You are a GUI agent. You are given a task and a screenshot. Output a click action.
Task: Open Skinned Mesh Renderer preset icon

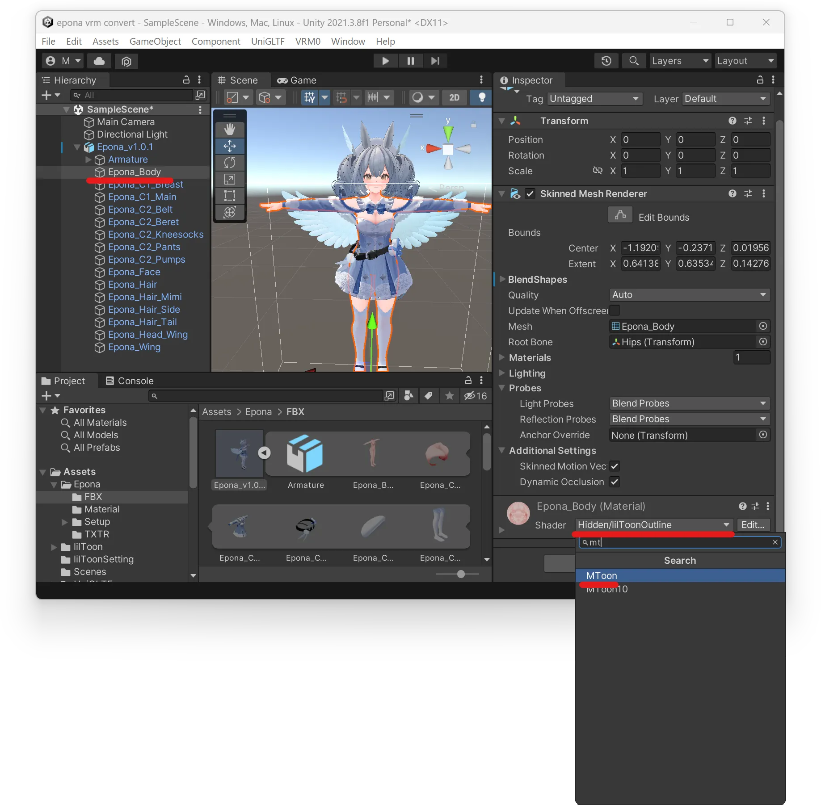pyautogui.click(x=748, y=193)
